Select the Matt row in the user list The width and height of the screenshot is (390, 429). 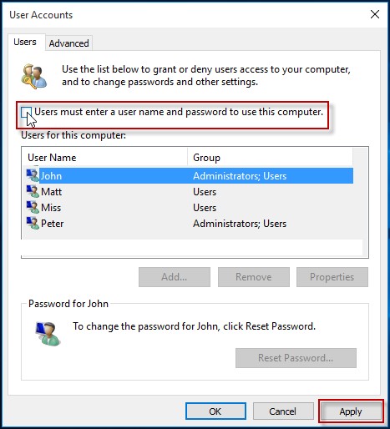pos(190,192)
